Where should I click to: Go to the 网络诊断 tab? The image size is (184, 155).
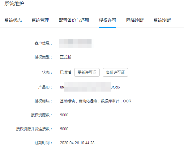135,20
